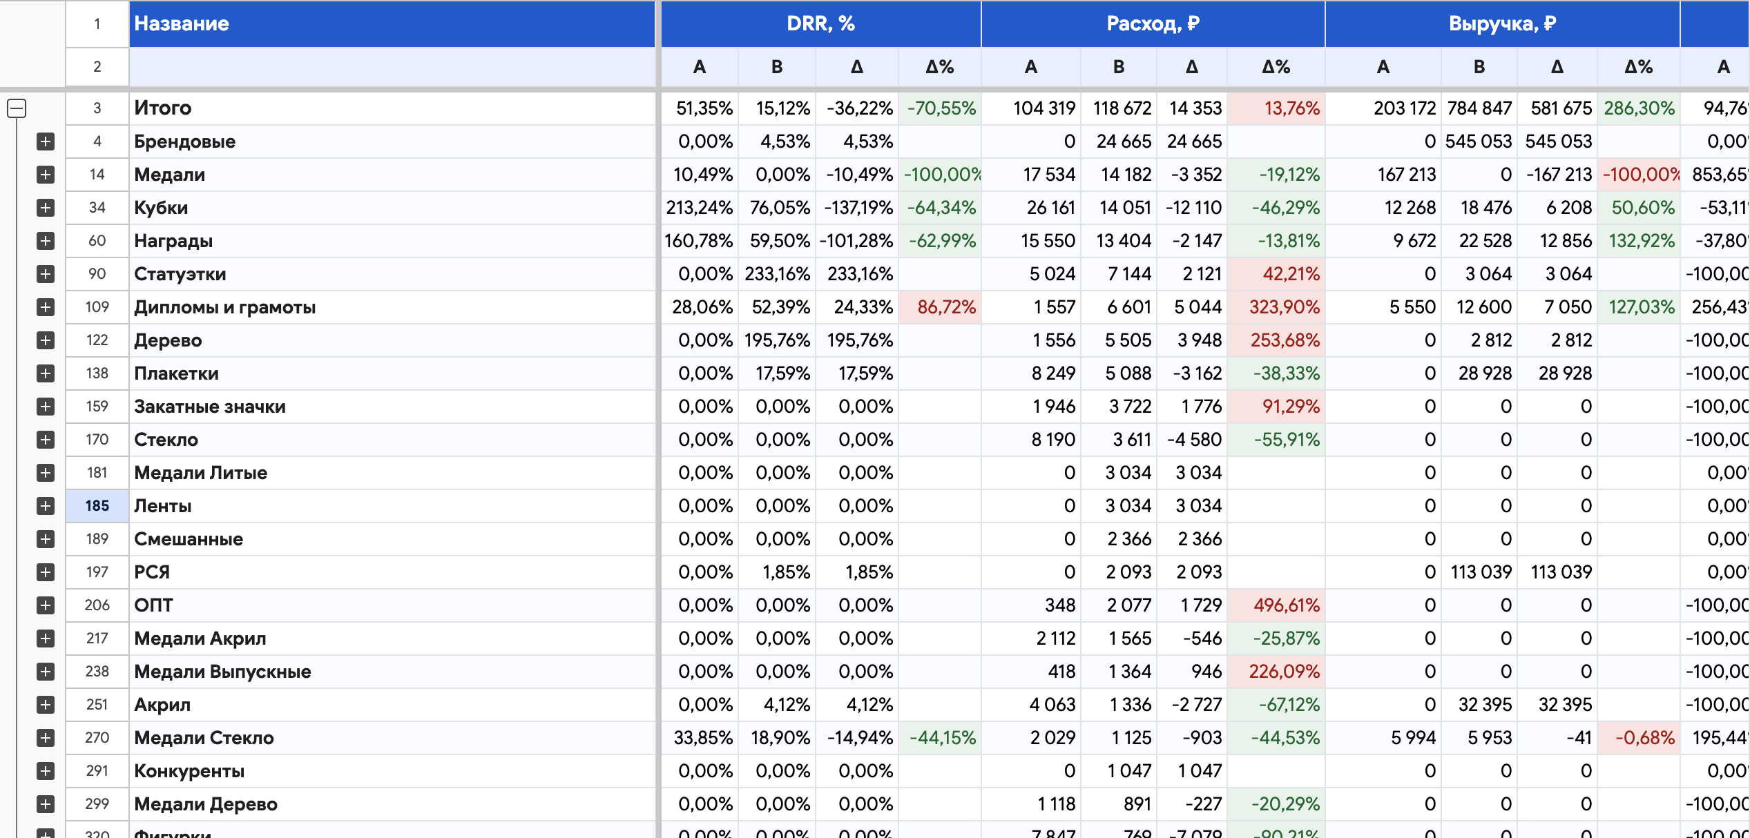Click the -67,12% expense change cell
The width and height of the screenshot is (1750, 838).
1276,705
